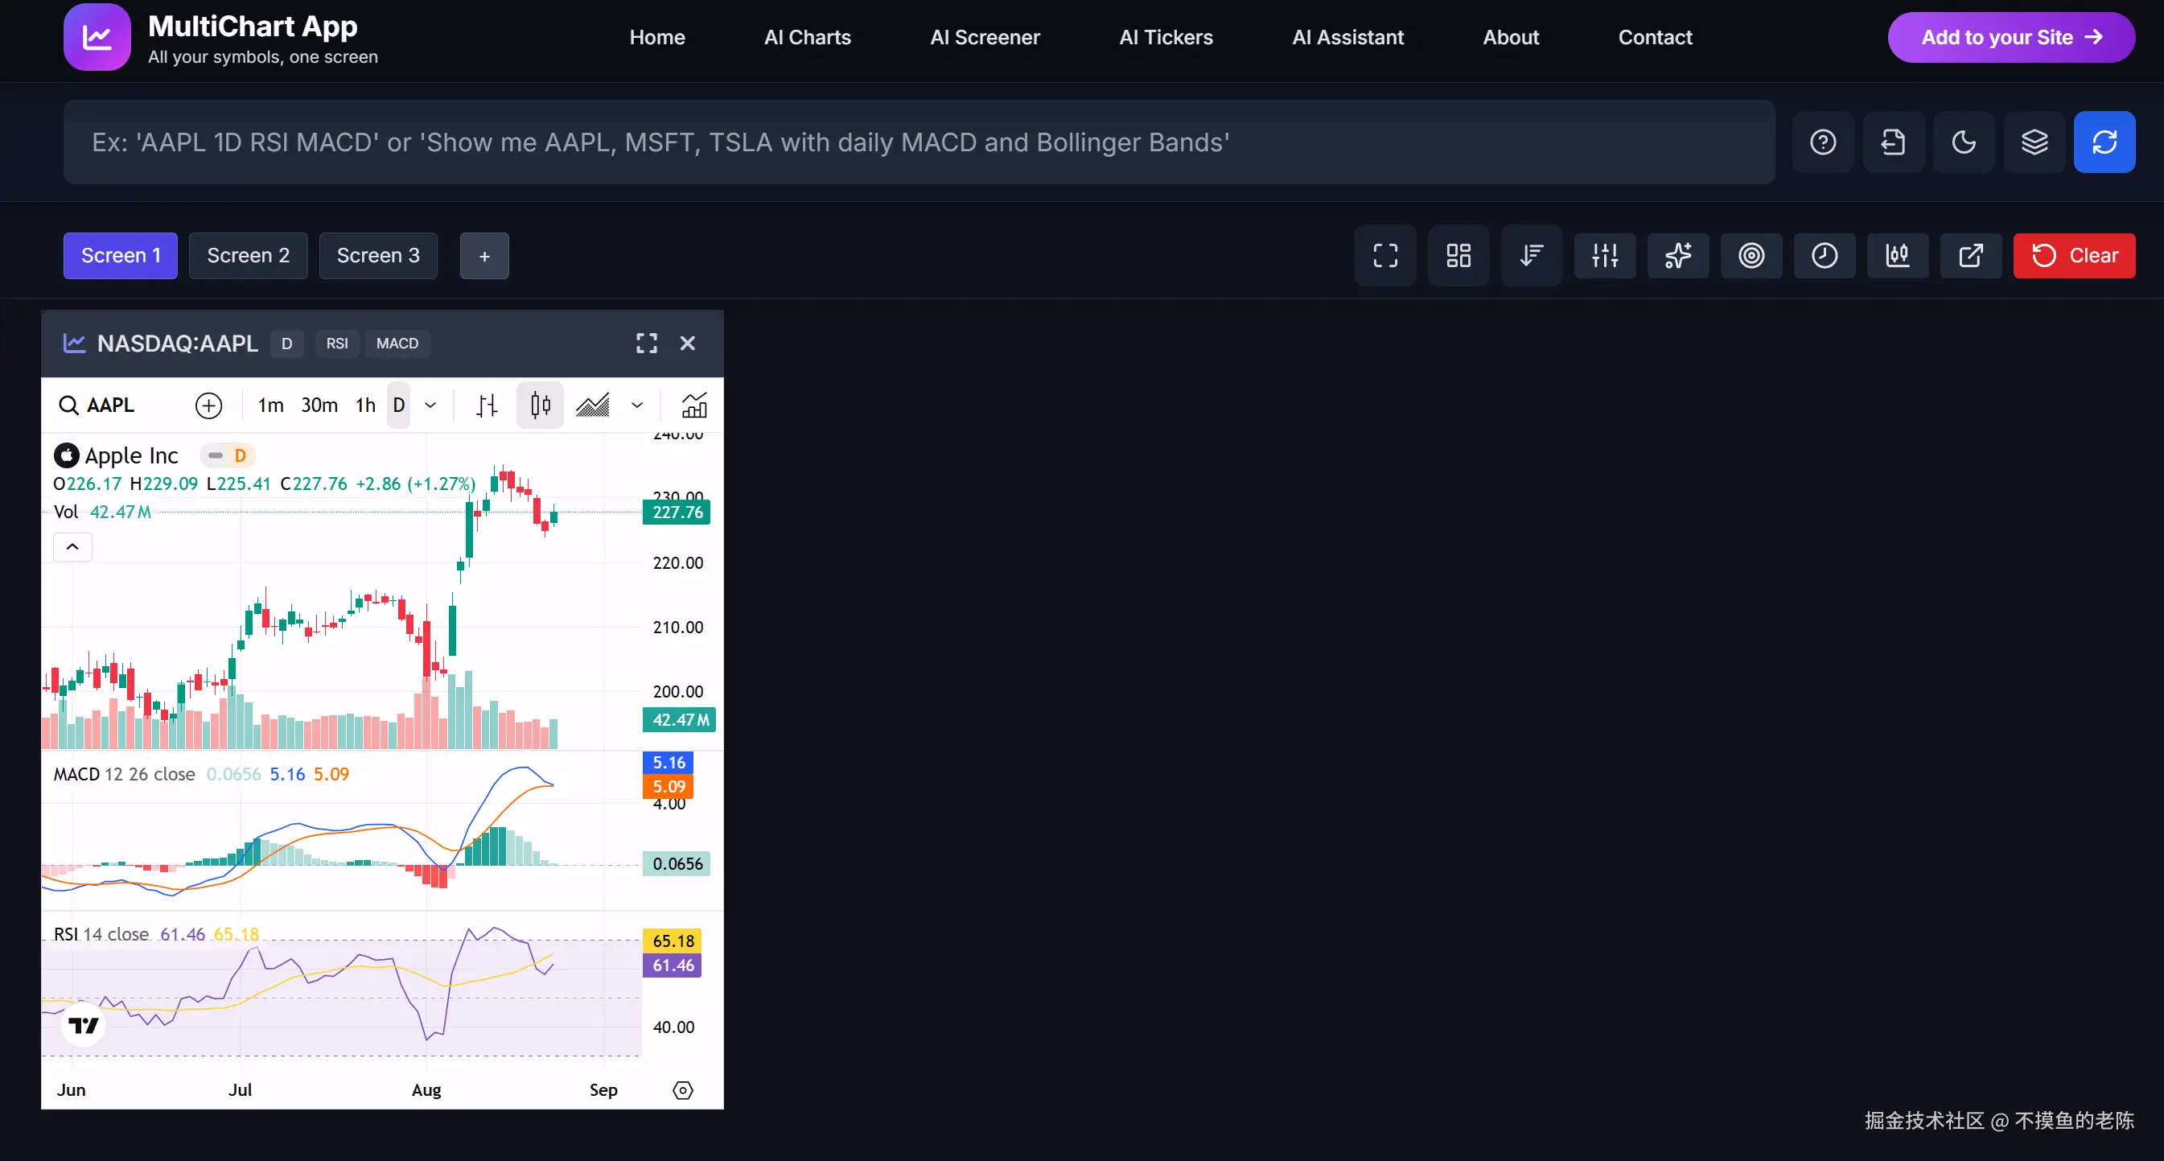Click the sliders settings toolbar icon
The height and width of the screenshot is (1161, 2164).
click(x=1605, y=255)
